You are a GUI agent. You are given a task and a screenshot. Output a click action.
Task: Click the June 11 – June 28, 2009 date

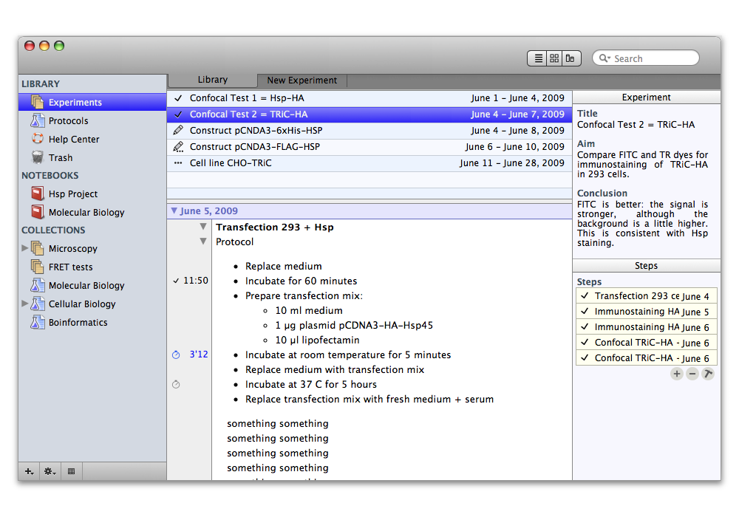[x=512, y=163]
